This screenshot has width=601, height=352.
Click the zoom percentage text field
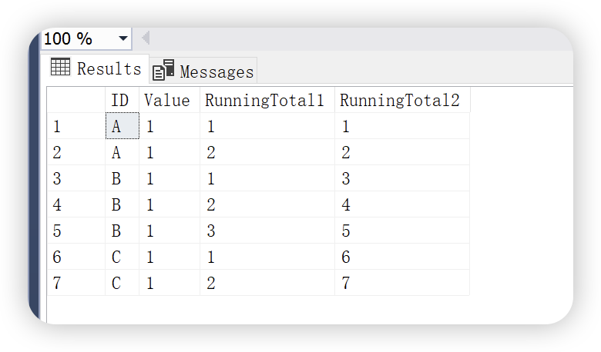[x=77, y=38]
